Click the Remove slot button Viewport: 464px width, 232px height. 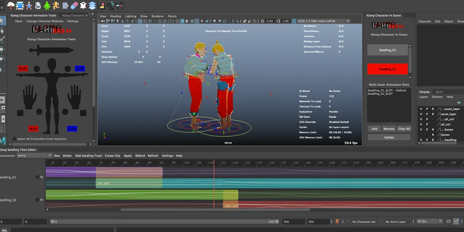pyautogui.click(x=388, y=129)
